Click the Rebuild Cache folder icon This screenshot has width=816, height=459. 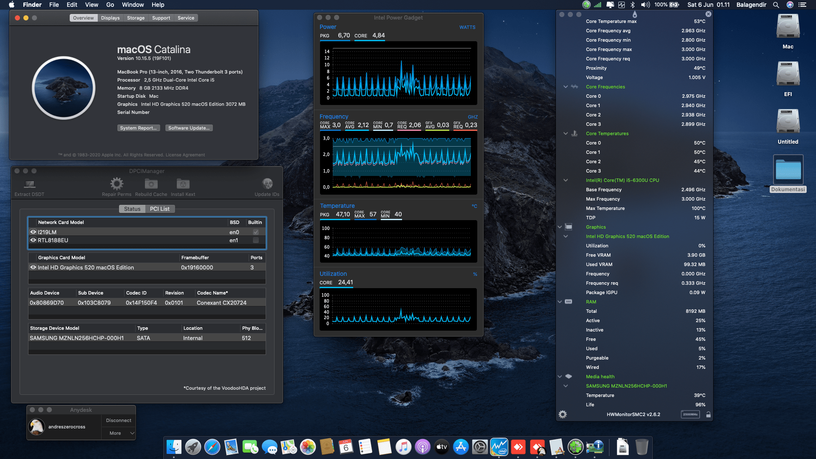click(151, 184)
